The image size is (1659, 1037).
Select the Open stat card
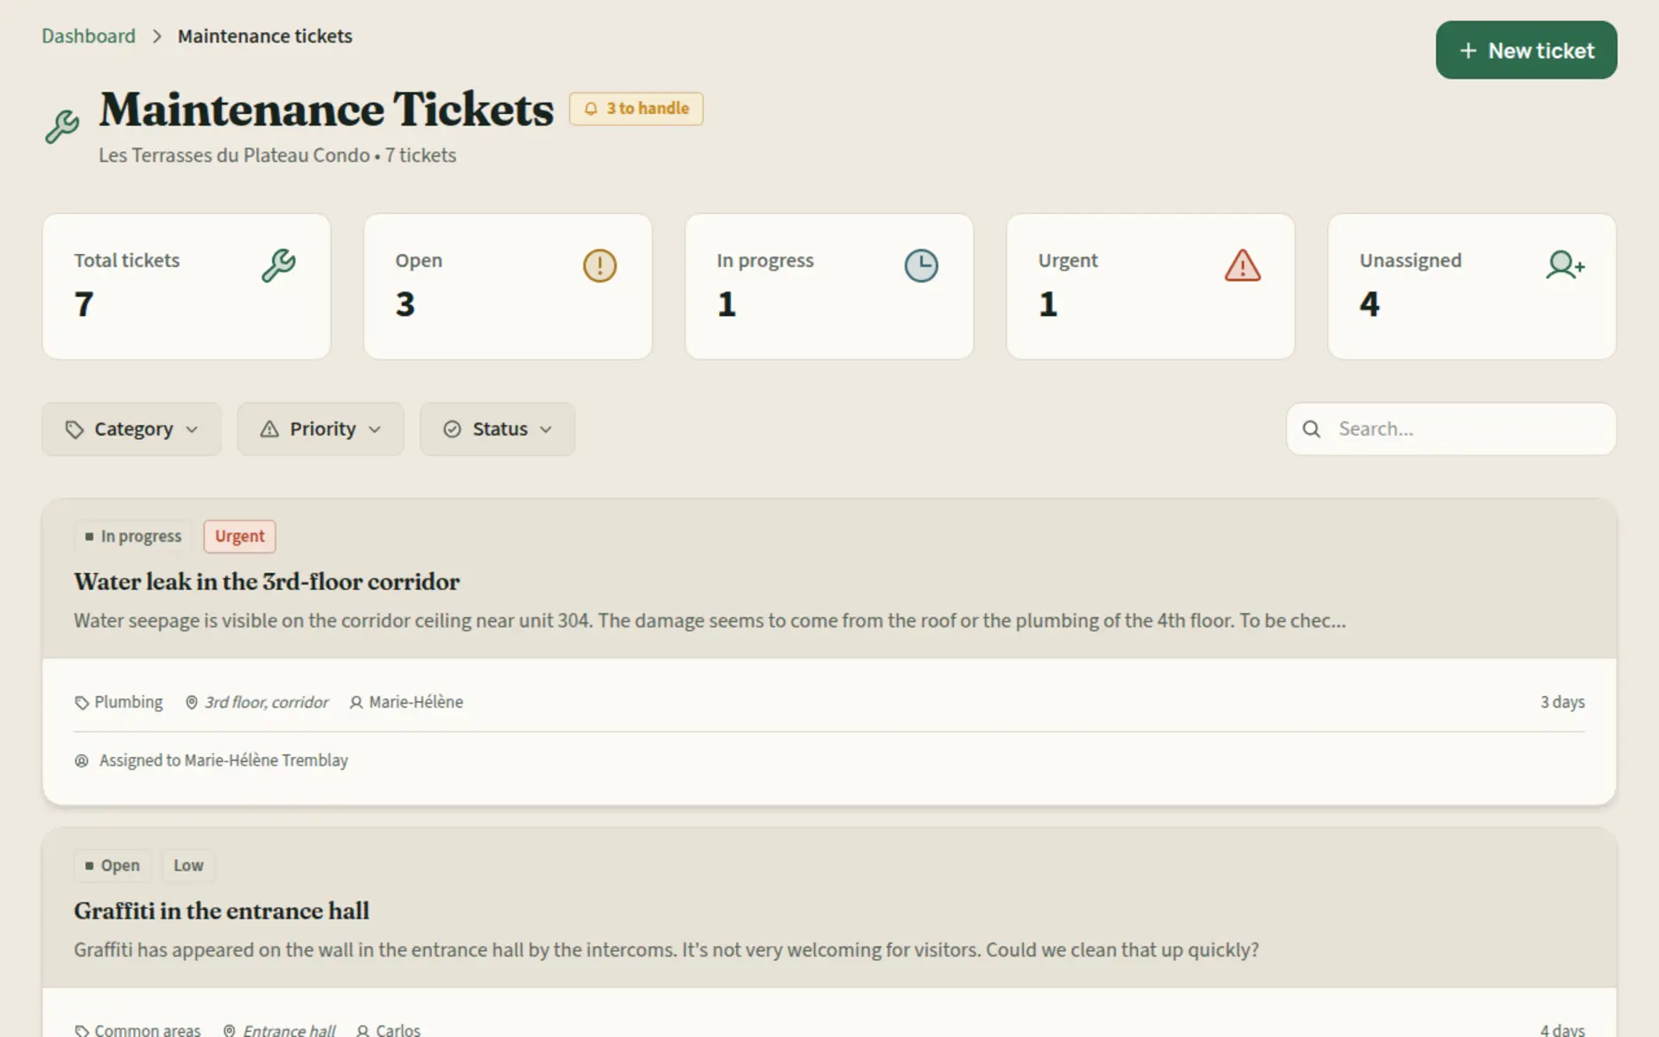click(x=508, y=287)
